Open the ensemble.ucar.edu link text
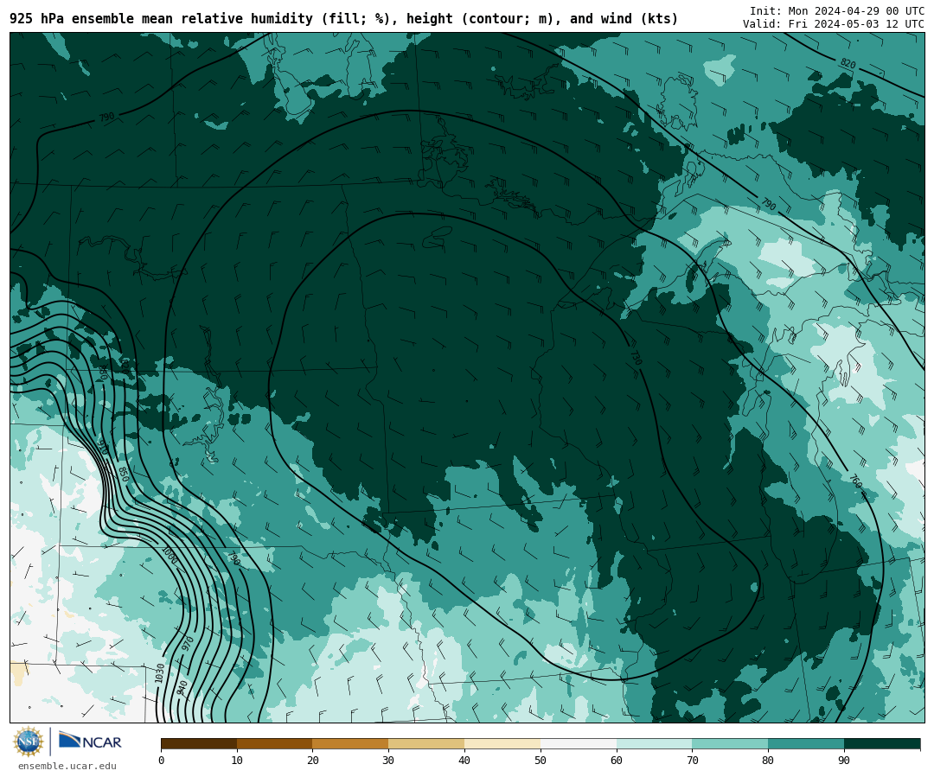 [67, 767]
